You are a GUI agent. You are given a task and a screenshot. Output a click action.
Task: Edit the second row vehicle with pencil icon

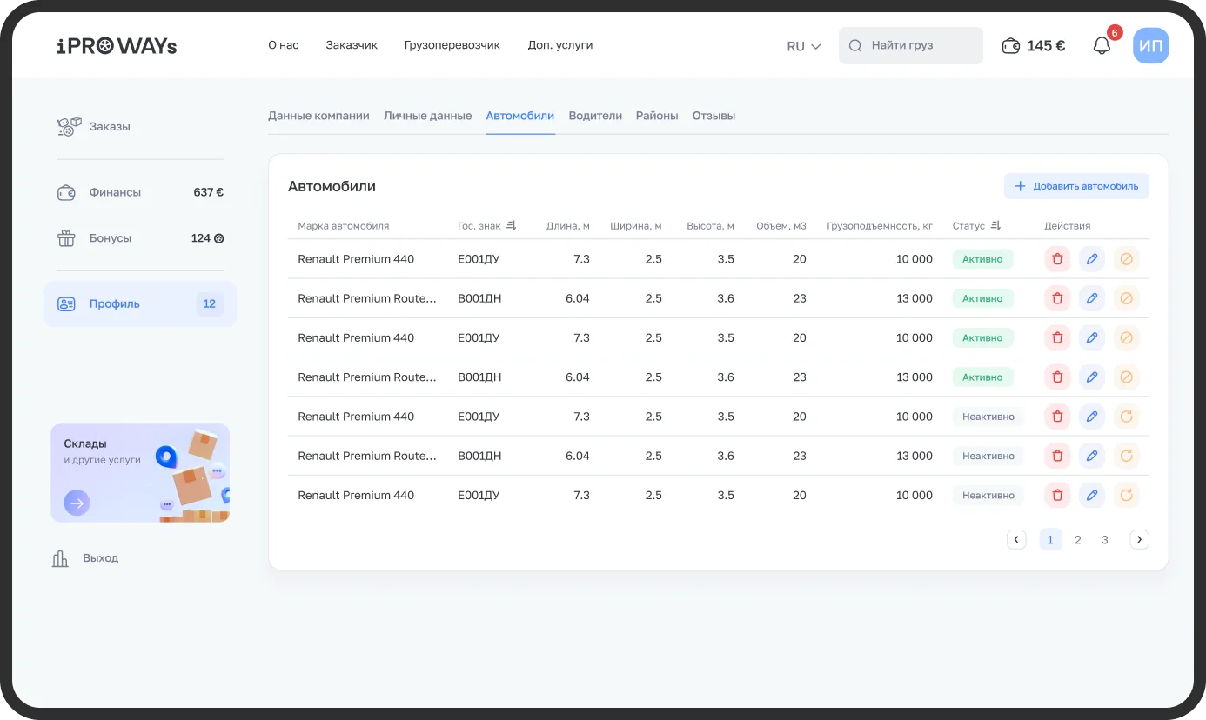click(x=1092, y=298)
